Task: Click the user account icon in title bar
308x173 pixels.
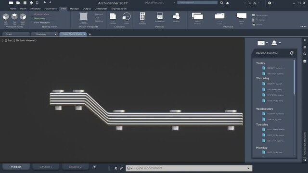Action: point(228,3)
